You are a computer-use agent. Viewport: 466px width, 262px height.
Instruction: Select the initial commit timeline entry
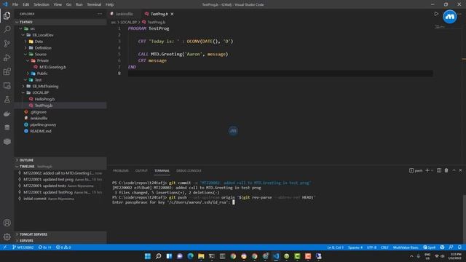60,199
